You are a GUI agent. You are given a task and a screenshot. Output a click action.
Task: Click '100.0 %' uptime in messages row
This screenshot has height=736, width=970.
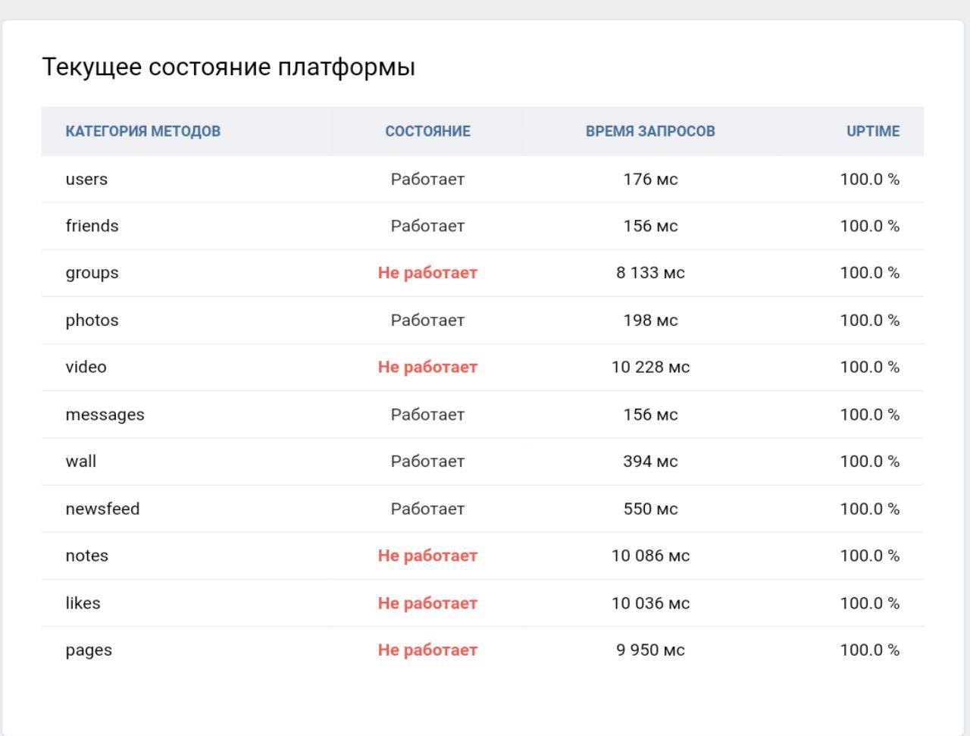pos(870,415)
